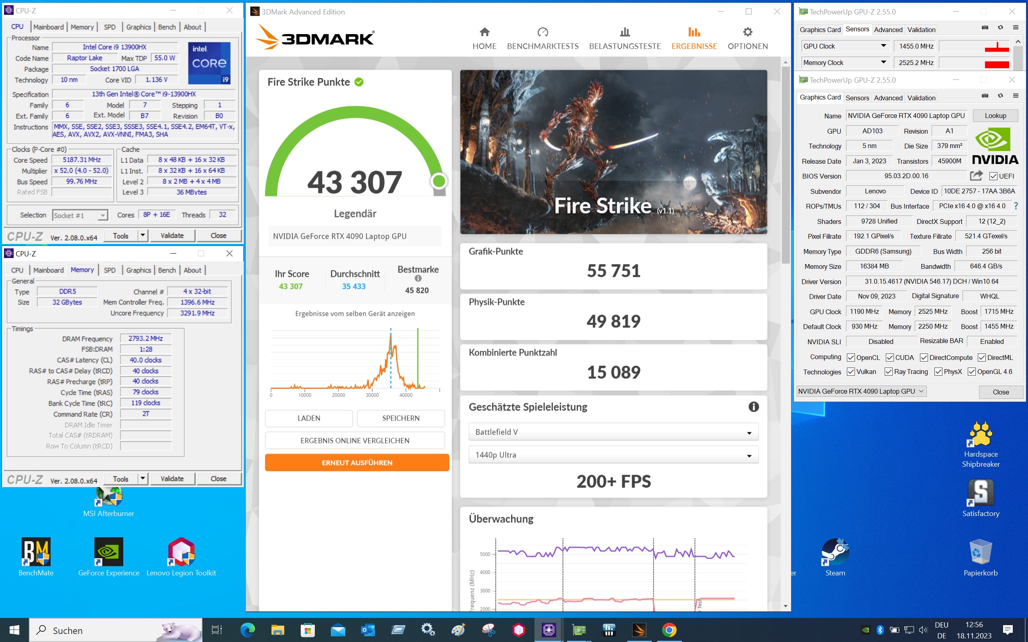Open the BENCHMARKTESTS gauge icon

(x=543, y=32)
